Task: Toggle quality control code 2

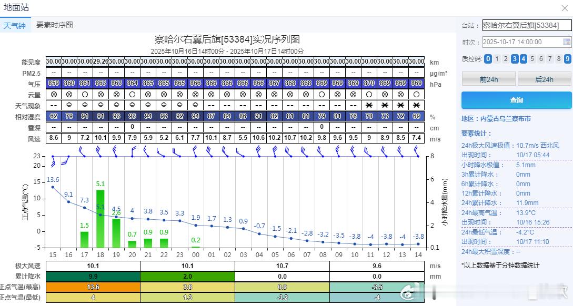Action: pos(506,59)
